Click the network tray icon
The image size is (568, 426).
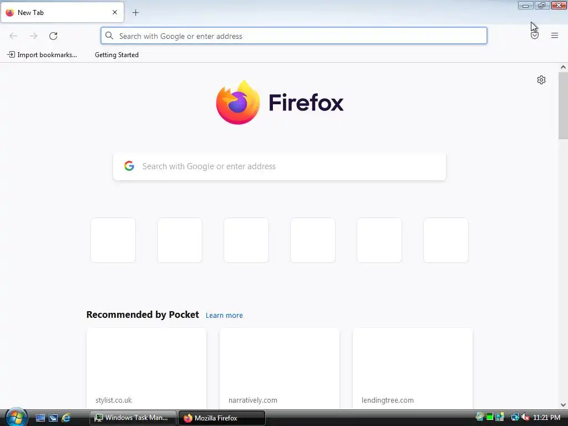(x=515, y=417)
